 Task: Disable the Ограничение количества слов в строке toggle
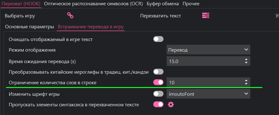click(158, 82)
